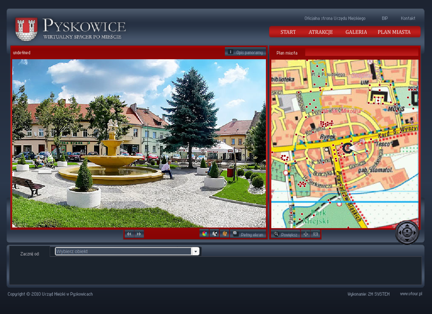Select the PLAN MIASTA tab
Viewport: 432px width, 314px height.
(x=394, y=32)
